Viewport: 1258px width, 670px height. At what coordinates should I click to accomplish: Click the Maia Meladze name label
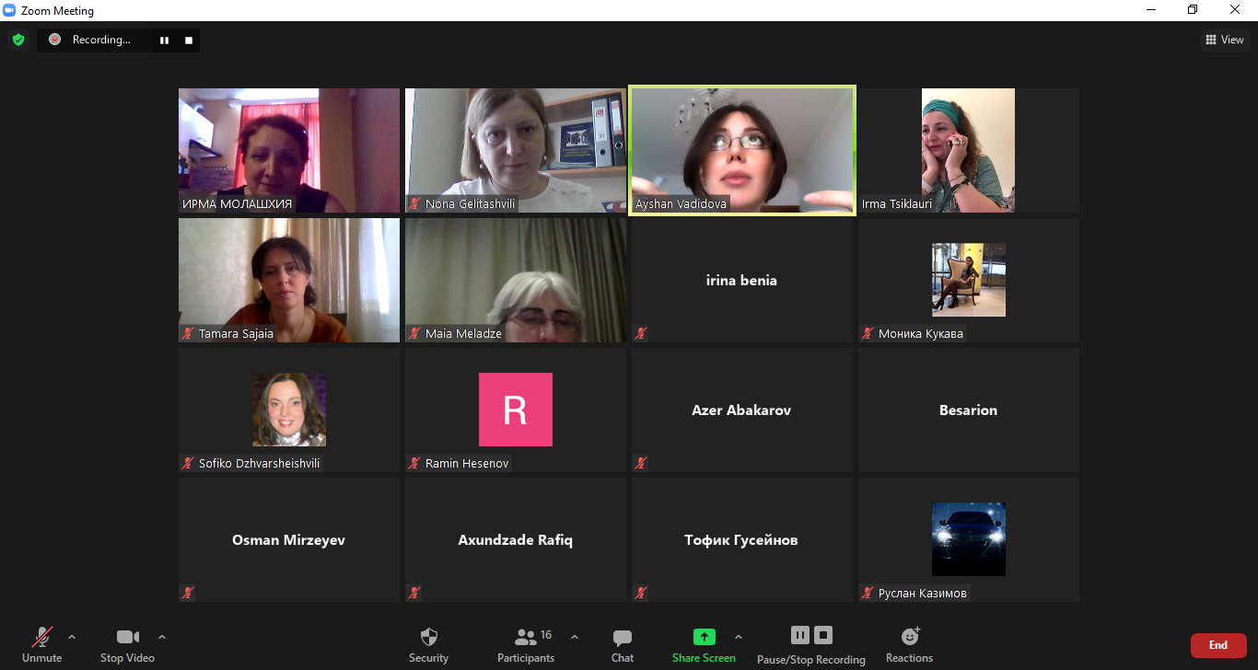(x=464, y=334)
